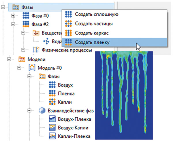Click the Фаза #0 phase icon
This screenshot has height=142, width=173.
tap(26, 16)
